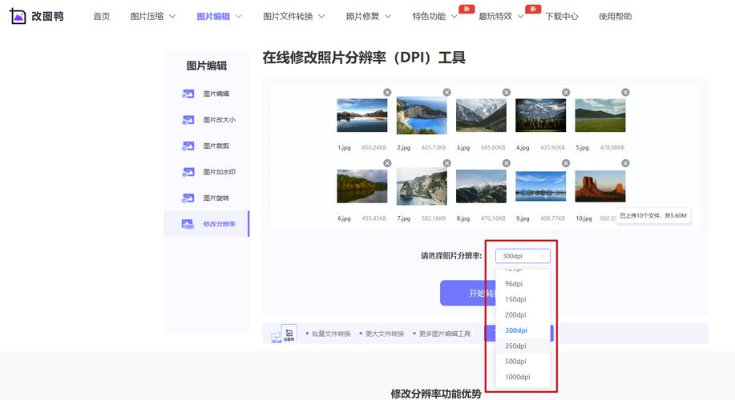The width and height of the screenshot is (735, 400).
Task: Select the 6.jpg autumn lake thumbnail
Action: click(x=362, y=186)
